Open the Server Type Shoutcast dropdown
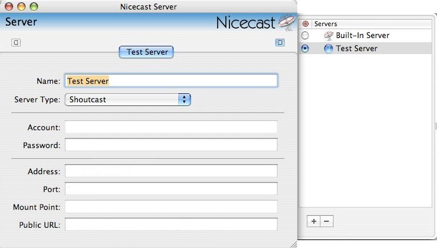 [x=128, y=99]
